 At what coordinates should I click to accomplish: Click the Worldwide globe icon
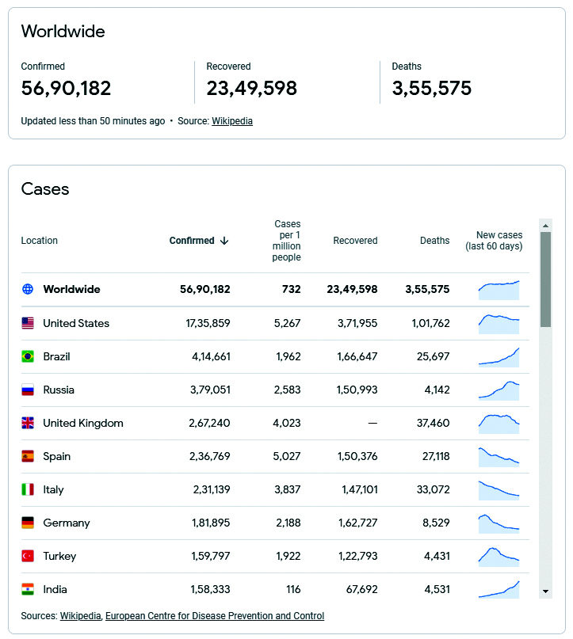28,289
